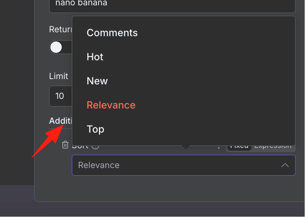Toggle the Return All switch

[x=60, y=47]
